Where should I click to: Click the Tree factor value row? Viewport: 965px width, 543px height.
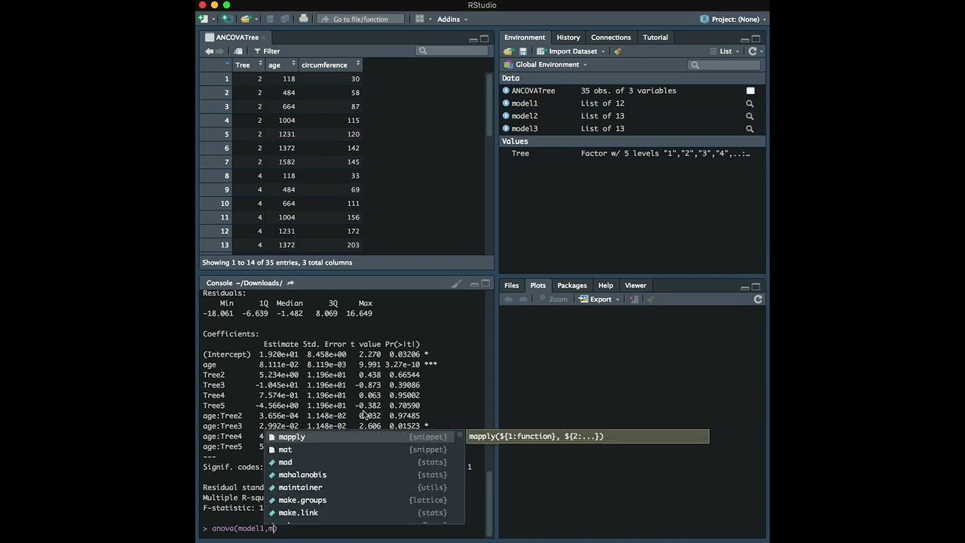coord(632,153)
